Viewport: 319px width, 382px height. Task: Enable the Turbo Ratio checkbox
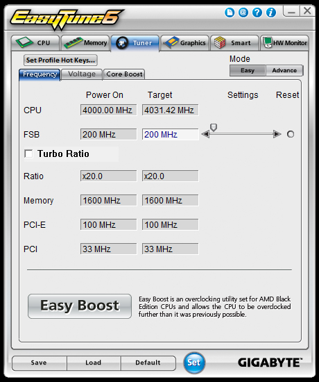(x=28, y=153)
